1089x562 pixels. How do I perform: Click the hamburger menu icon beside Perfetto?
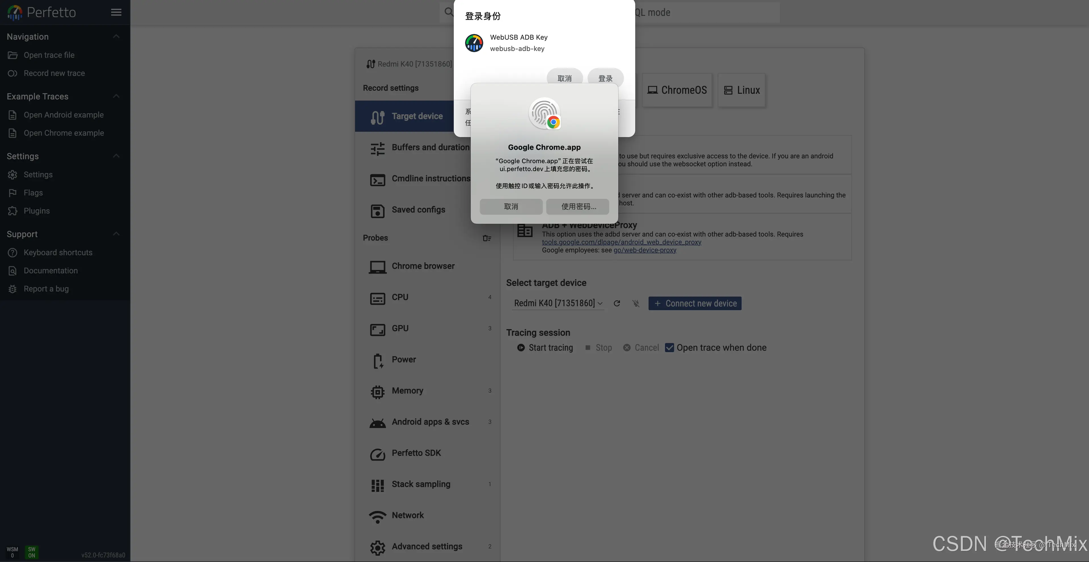click(x=116, y=12)
